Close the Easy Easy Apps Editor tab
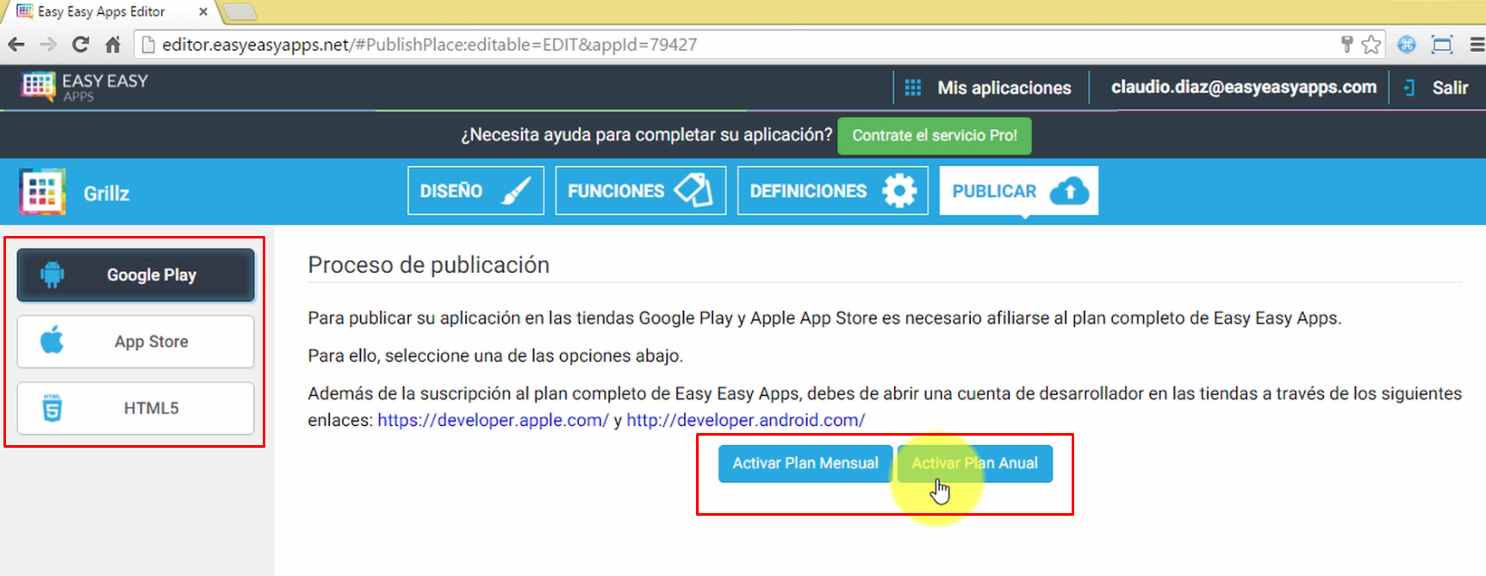 203,12
